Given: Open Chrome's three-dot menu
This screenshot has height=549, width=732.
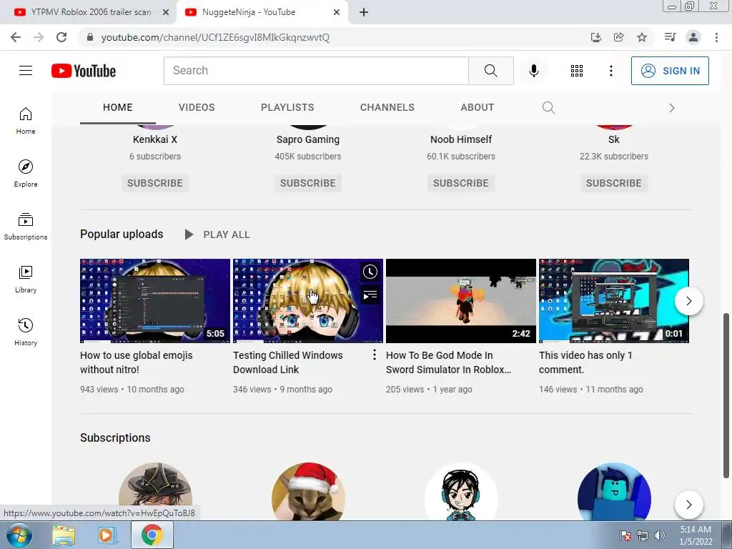Looking at the screenshot, I should coord(716,37).
